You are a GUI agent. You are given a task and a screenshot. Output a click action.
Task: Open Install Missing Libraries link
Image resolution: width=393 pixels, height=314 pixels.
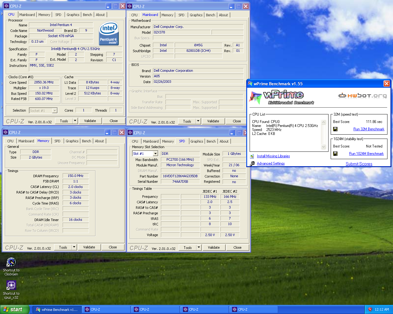pos(273,156)
